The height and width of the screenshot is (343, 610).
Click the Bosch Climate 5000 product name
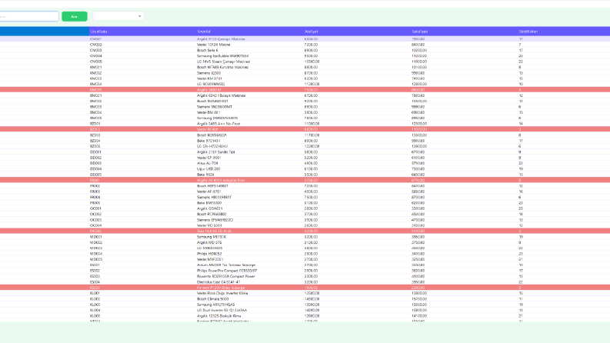coord(213,299)
